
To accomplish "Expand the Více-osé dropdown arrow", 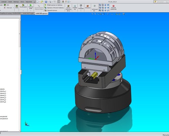I will (14, 8).
